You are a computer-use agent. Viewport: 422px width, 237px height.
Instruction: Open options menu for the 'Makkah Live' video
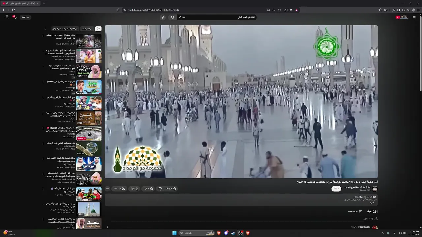click(43, 128)
